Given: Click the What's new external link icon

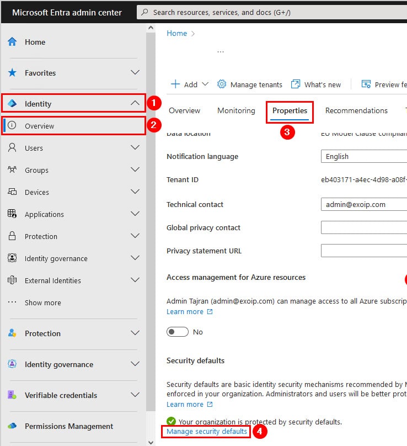Looking at the screenshot, I should tap(296, 84).
